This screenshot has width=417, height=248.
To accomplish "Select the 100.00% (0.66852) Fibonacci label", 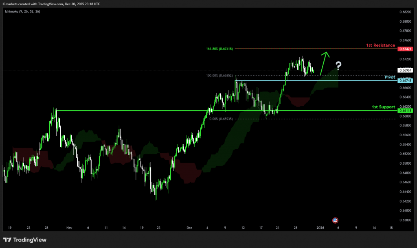I will coord(219,75).
